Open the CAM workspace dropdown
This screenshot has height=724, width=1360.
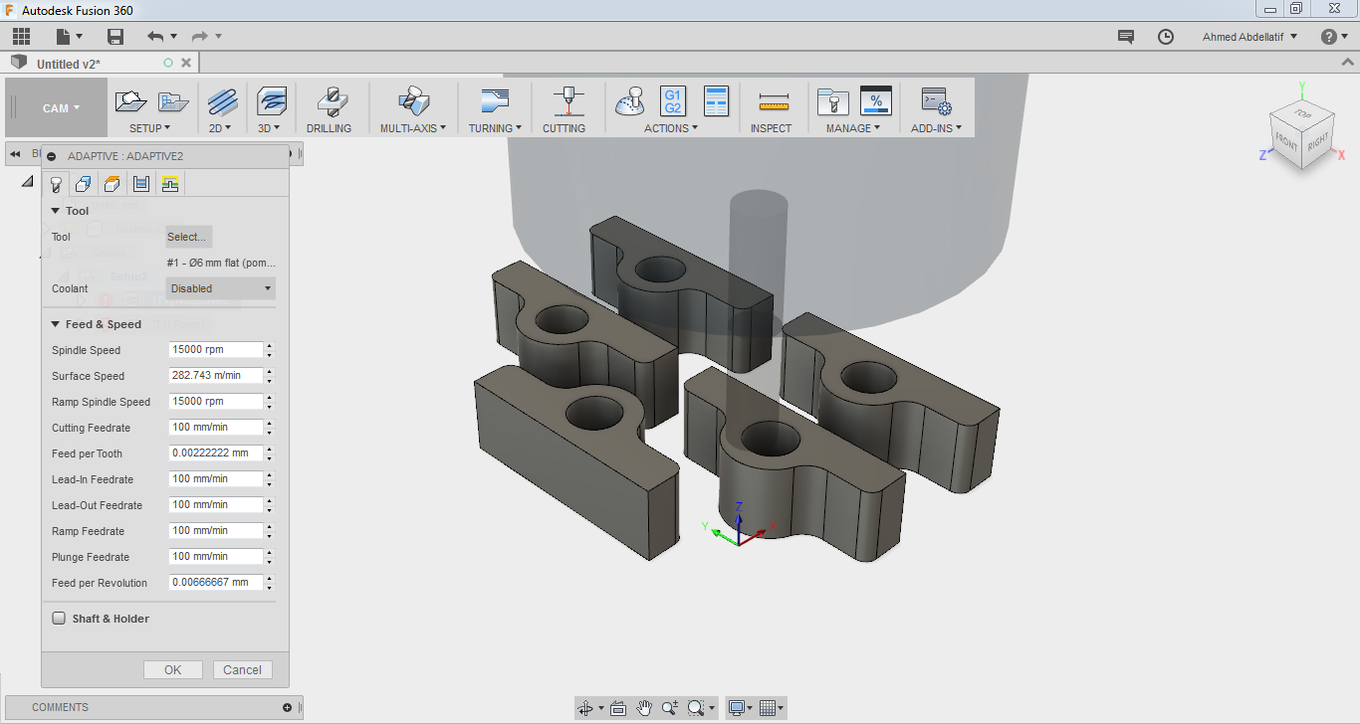(x=61, y=108)
